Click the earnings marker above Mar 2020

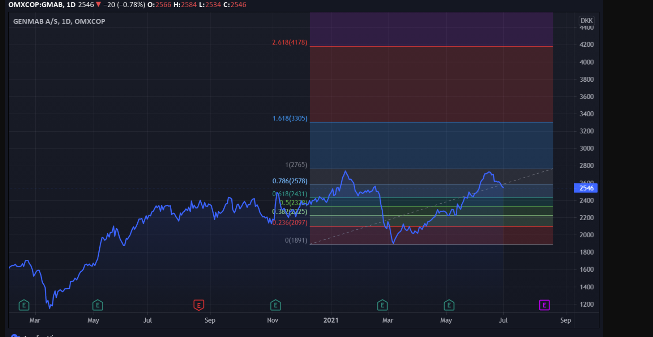coord(24,305)
